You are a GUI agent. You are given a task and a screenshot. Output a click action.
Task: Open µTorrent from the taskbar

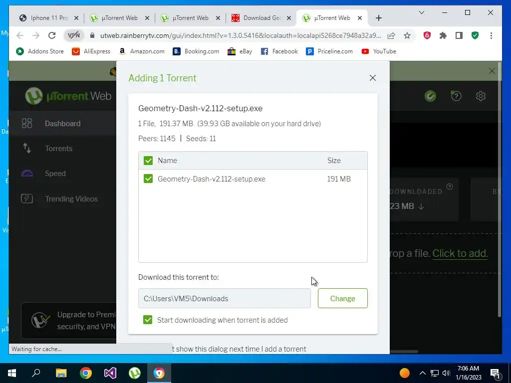pyautogui.click(x=135, y=373)
